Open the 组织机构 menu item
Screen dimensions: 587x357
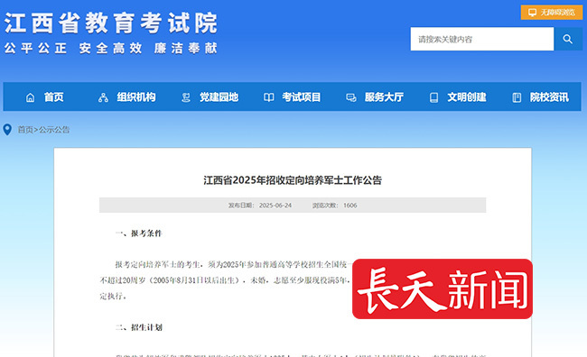coord(135,97)
